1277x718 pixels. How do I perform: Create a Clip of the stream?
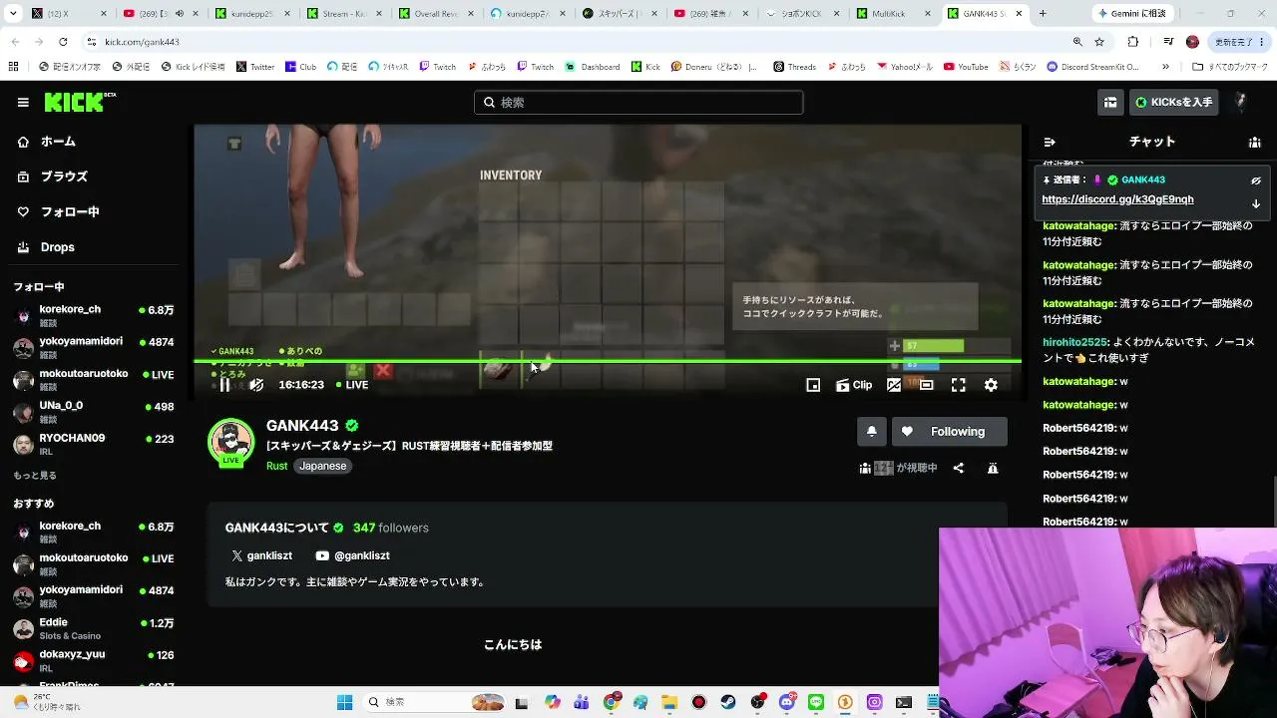point(854,385)
